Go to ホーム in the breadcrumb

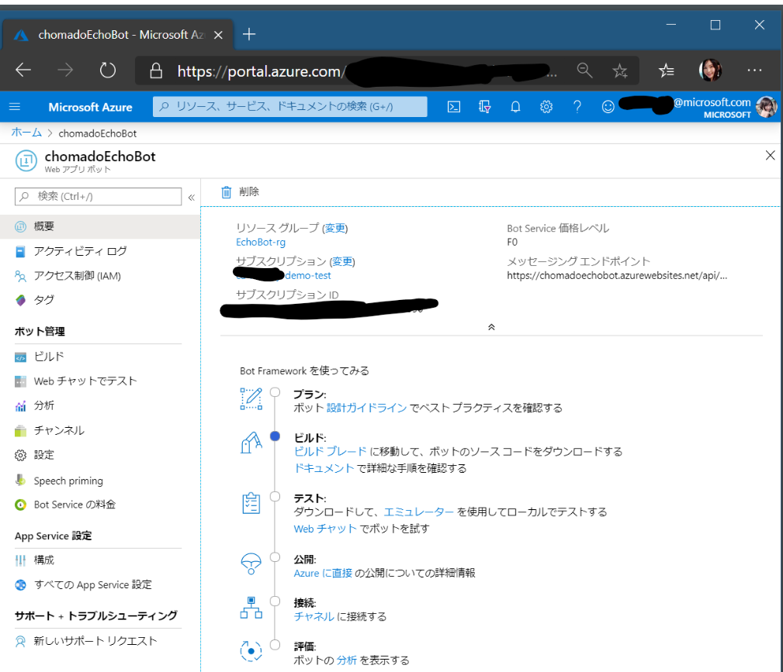[x=26, y=133]
